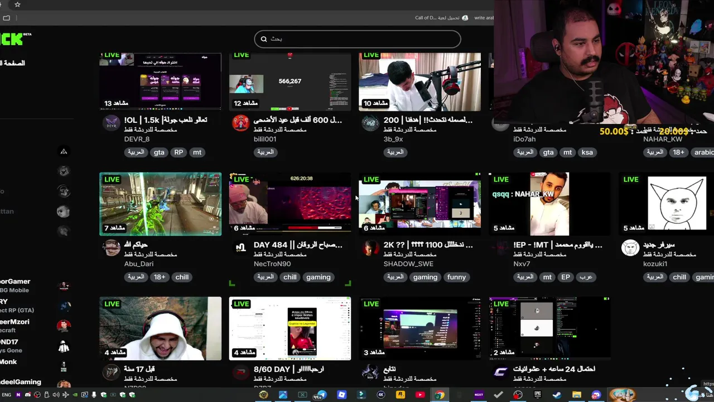Click the bookmark star in browser bar
714x402 pixels.
click(17, 4)
